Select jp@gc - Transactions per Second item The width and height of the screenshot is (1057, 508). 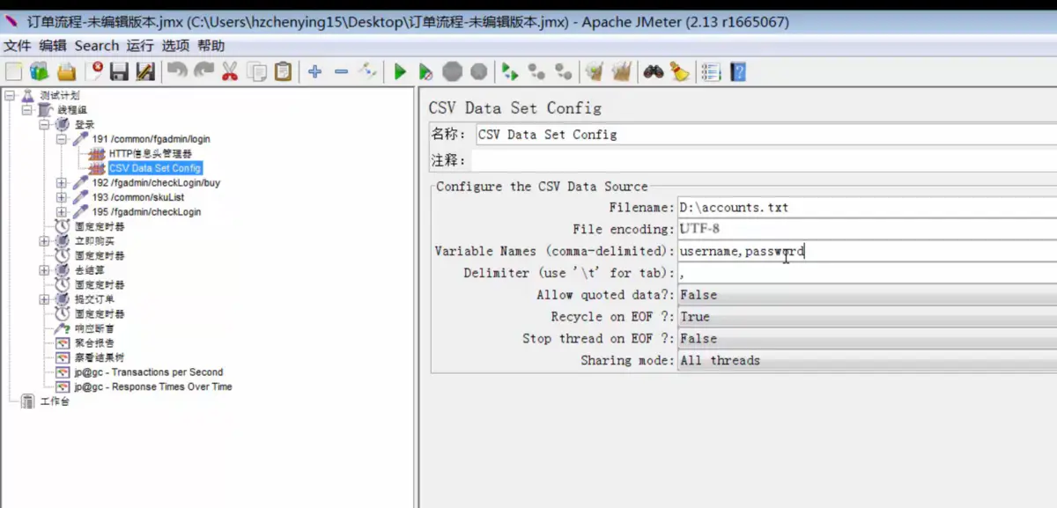point(149,372)
